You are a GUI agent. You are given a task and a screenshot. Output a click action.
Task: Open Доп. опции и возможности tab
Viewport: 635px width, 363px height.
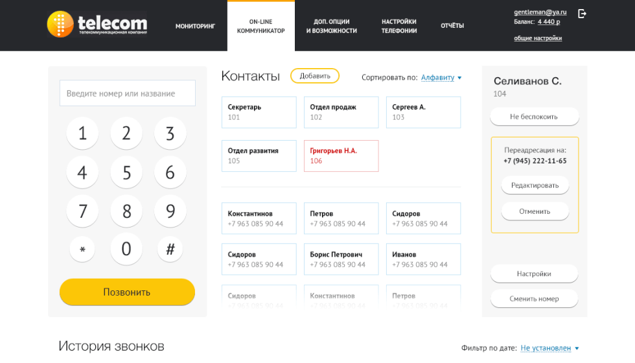[x=332, y=26]
